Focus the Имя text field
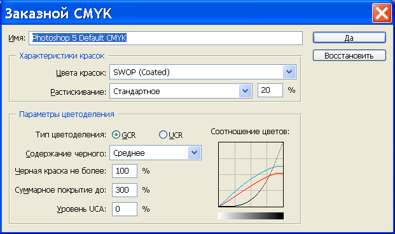This screenshot has height=234, width=395. 165,38
